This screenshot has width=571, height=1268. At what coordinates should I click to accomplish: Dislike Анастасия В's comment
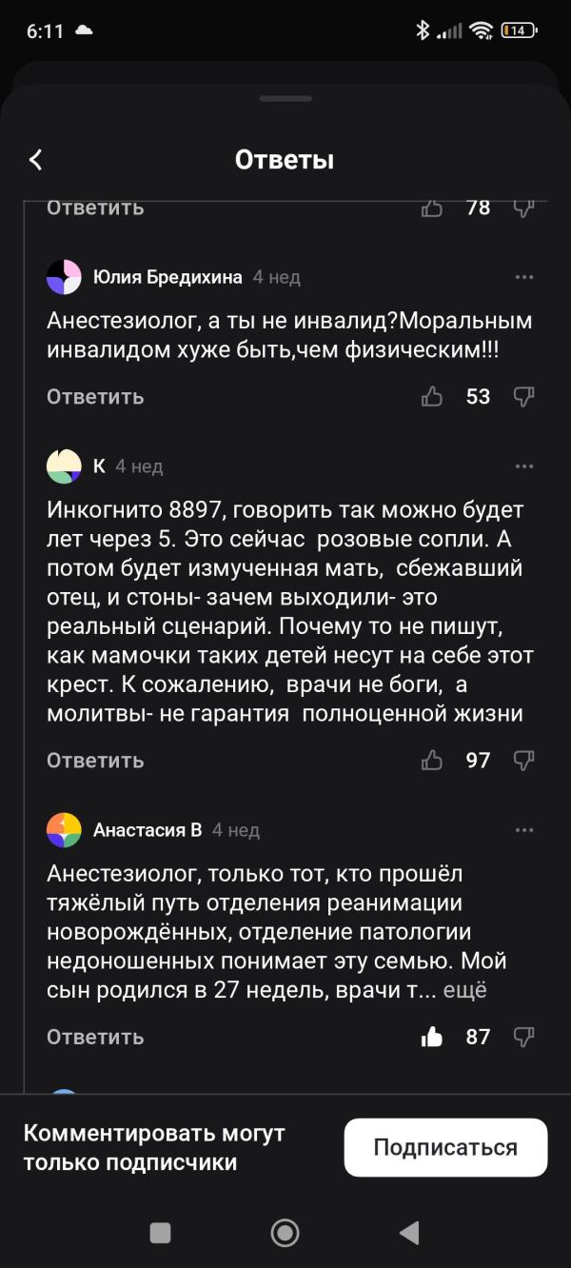point(523,1037)
